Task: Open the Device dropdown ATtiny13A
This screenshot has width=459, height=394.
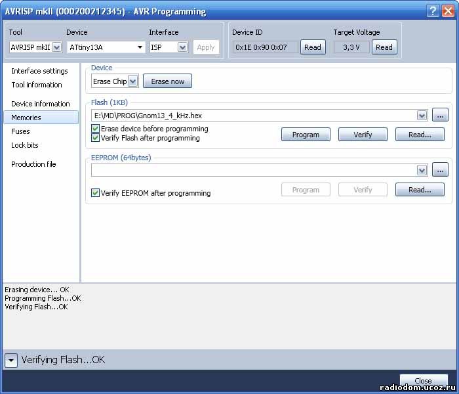Action: click(140, 47)
